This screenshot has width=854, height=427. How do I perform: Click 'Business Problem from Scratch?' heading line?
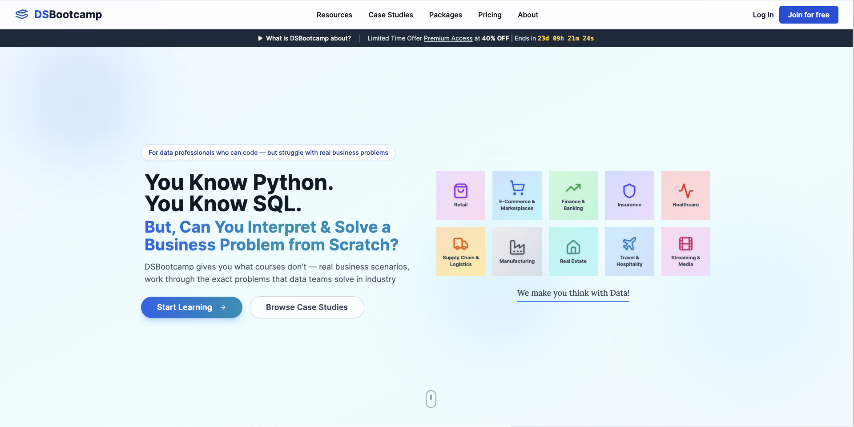pos(271,245)
